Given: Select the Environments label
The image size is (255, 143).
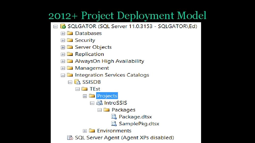Looking at the screenshot, I should coord(114,131).
